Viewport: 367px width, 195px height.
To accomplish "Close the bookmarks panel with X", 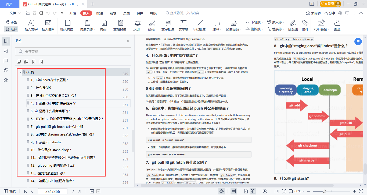I will point(128,41).
